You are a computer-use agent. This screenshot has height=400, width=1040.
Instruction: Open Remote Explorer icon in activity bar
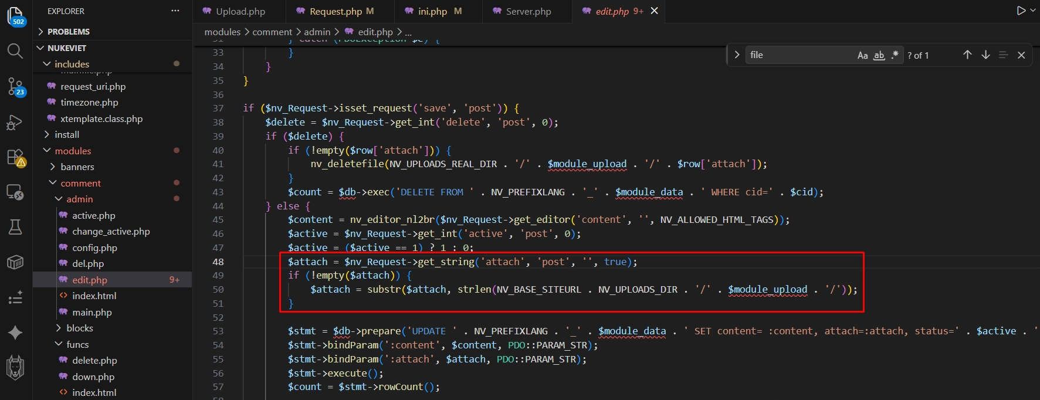coord(15,192)
